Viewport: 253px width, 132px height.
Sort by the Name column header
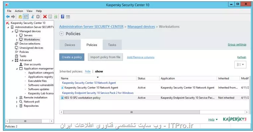[x=98, y=78]
